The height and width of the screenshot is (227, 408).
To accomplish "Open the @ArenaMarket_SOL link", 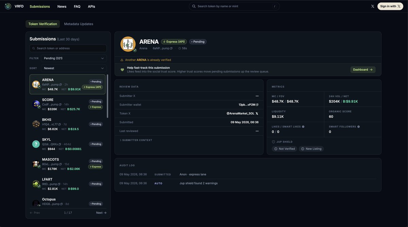I will (x=240, y=113).
